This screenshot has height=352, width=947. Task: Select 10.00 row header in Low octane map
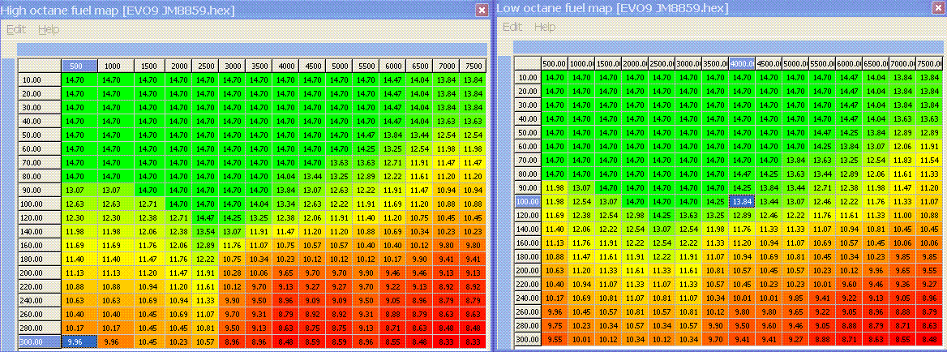pos(527,77)
